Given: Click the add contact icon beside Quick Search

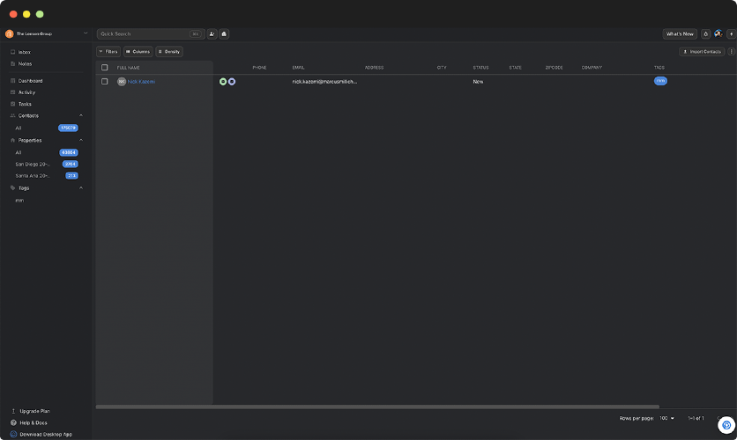Looking at the screenshot, I should point(212,34).
